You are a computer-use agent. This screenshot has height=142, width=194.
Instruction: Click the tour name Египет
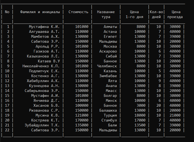110,36
